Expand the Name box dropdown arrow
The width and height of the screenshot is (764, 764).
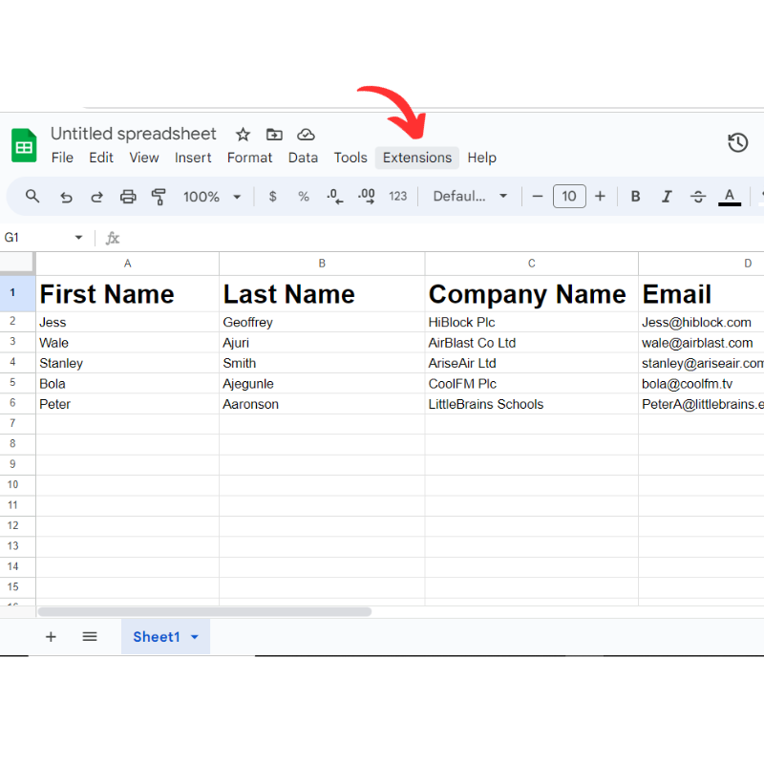click(78, 237)
